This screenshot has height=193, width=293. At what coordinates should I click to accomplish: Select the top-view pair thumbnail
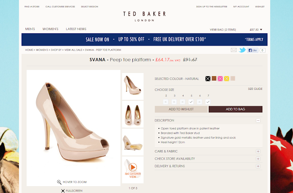[133, 114]
